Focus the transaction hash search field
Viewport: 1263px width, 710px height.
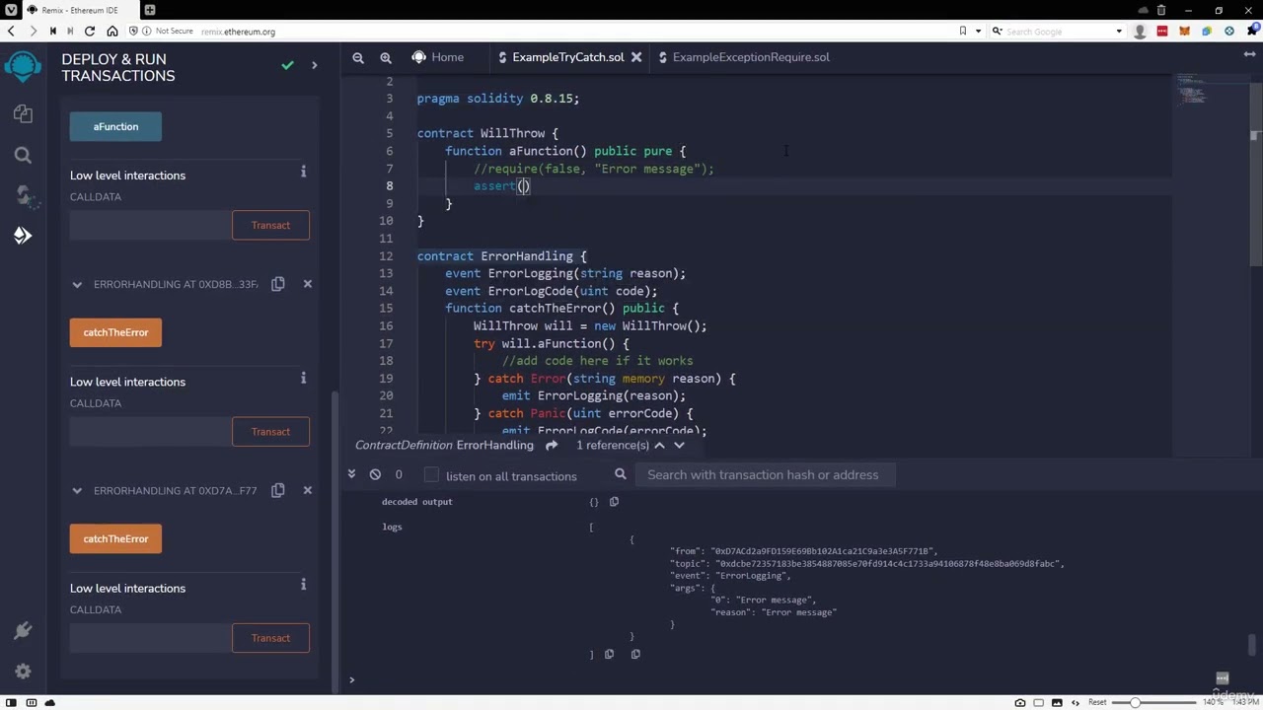765,474
